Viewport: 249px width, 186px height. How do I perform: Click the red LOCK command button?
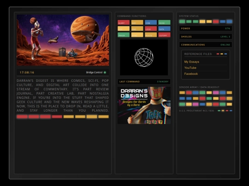(x=151, y=28)
